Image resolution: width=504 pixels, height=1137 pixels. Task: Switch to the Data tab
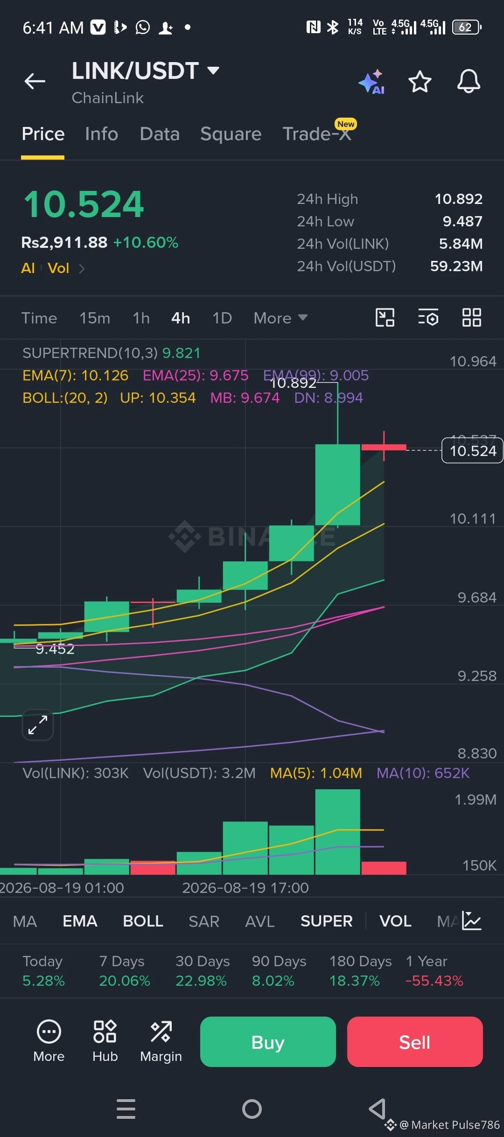pyautogui.click(x=160, y=134)
